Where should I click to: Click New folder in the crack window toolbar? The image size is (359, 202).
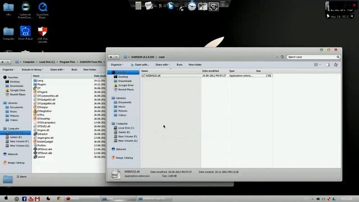(x=195, y=65)
